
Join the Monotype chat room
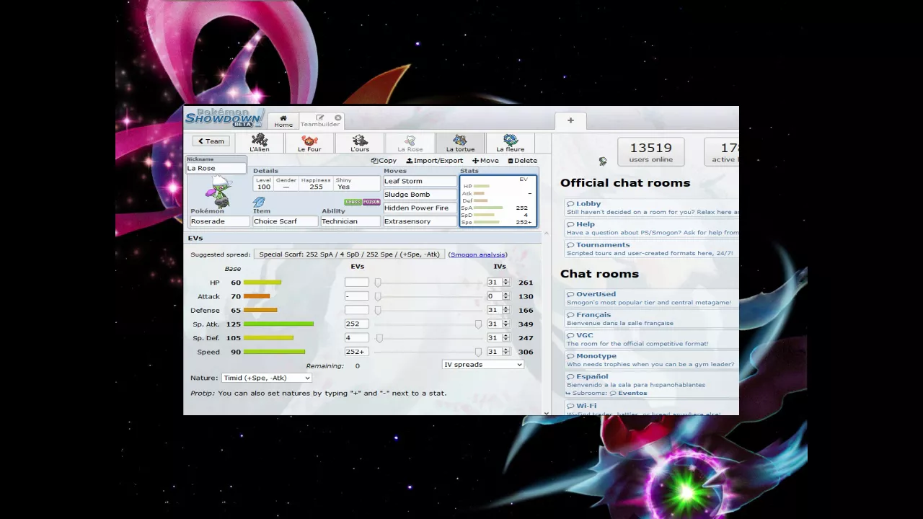click(x=652, y=360)
